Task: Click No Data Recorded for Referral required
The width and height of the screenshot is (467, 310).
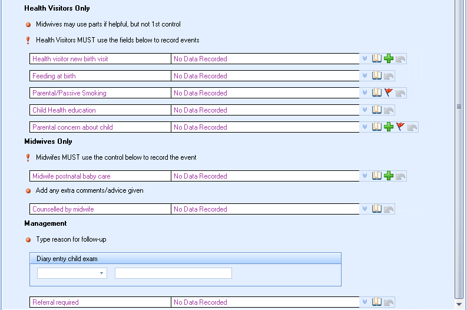Action: [200, 302]
